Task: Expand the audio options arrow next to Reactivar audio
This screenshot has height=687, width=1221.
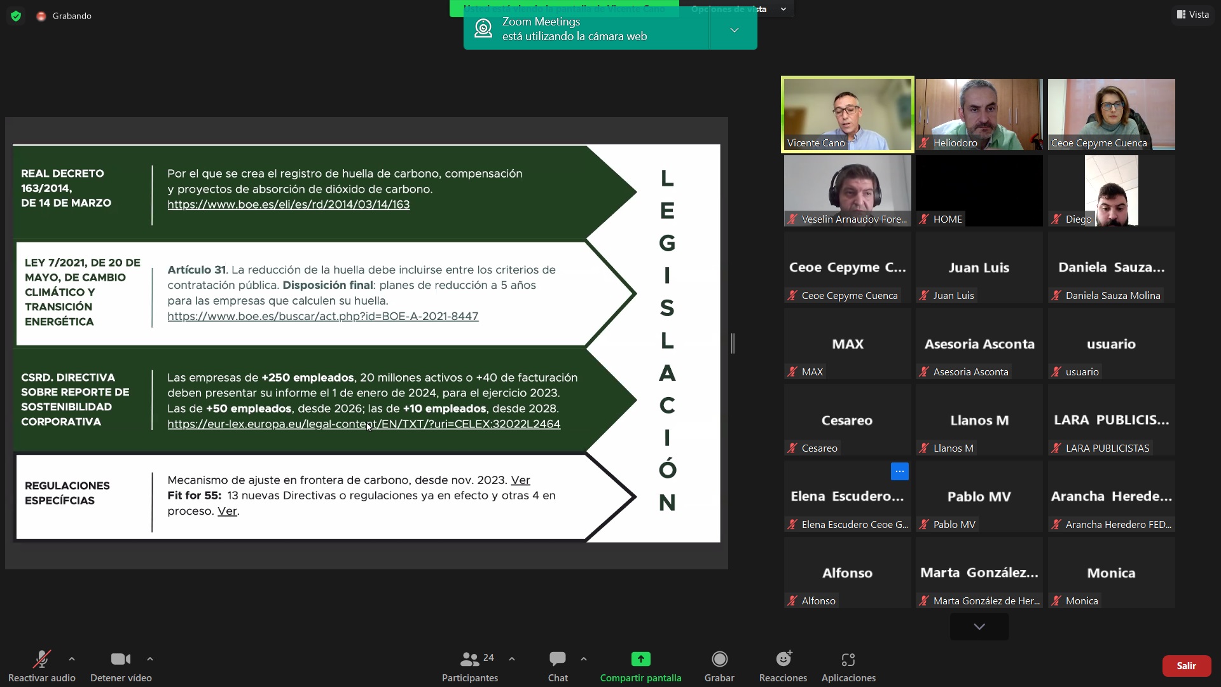Action: 72,659
